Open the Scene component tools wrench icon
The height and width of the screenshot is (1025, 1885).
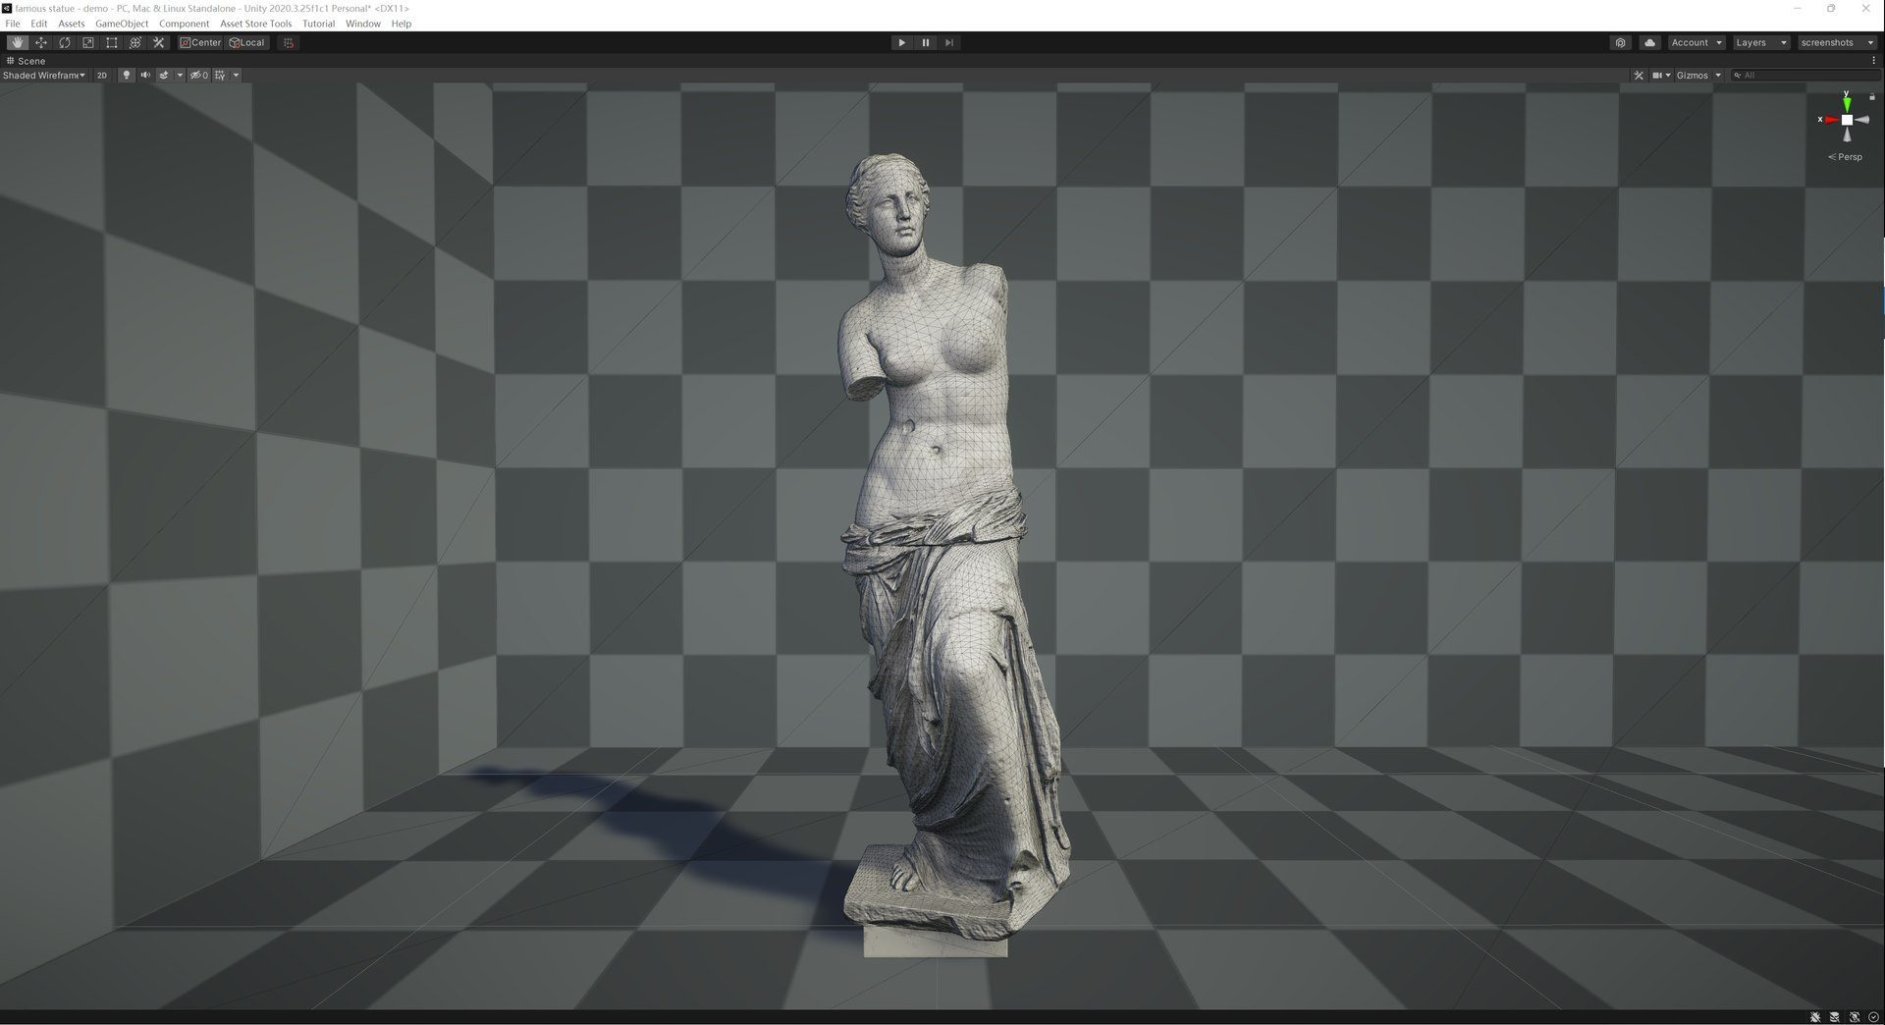(x=1639, y=75)
